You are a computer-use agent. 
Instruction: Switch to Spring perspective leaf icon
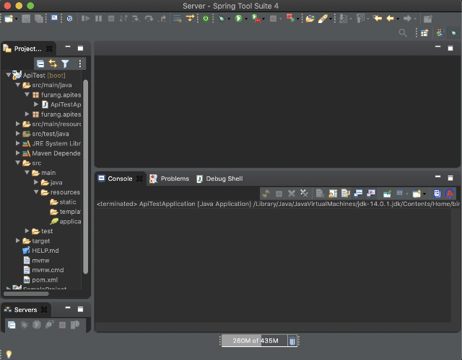pyautogui.click(x=453, y=32)
